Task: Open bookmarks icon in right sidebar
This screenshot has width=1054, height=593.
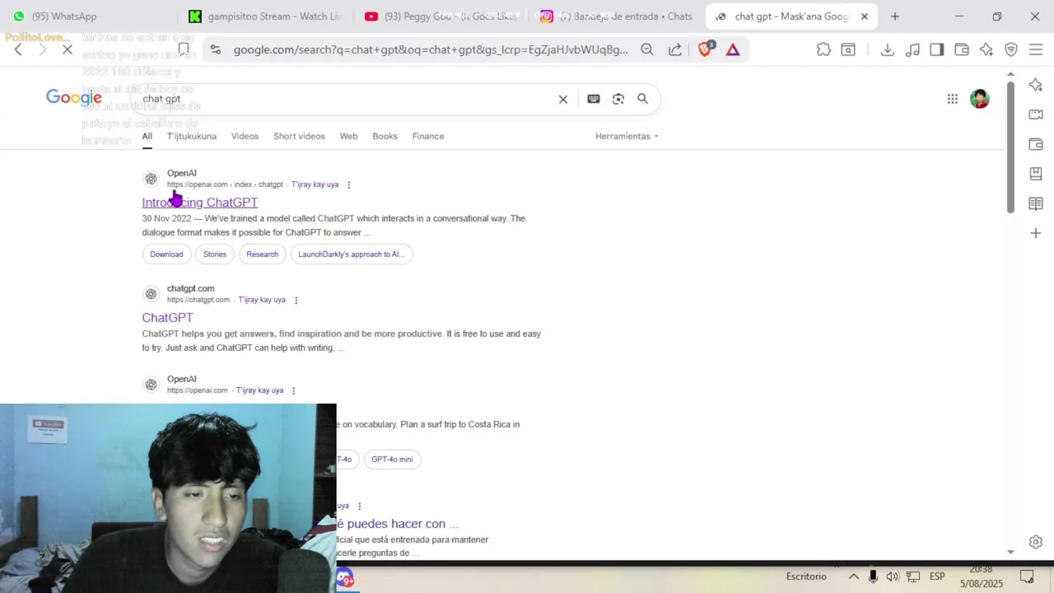Action: [1036, 174]
